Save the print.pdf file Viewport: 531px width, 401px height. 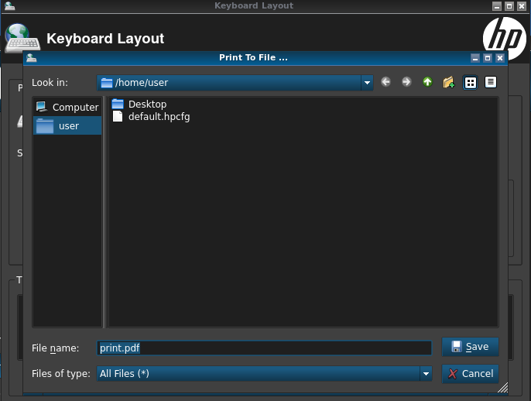click(470, 347)
